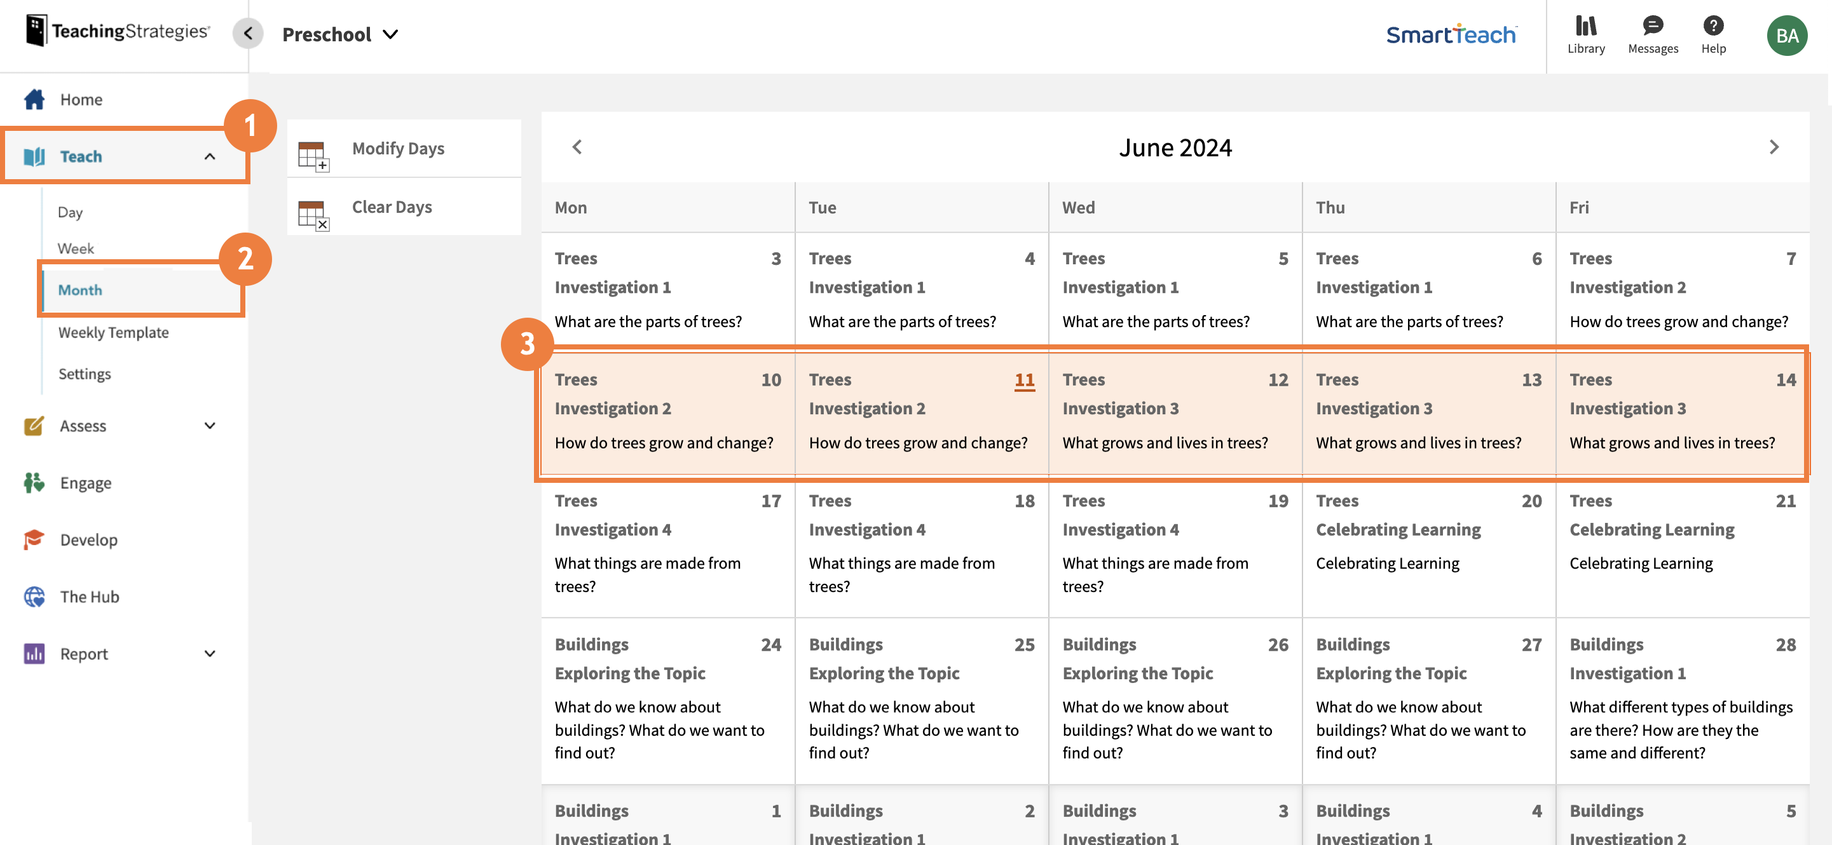
Task: Click the Home icon in the sidebar
Action: (x=34, y=100)
